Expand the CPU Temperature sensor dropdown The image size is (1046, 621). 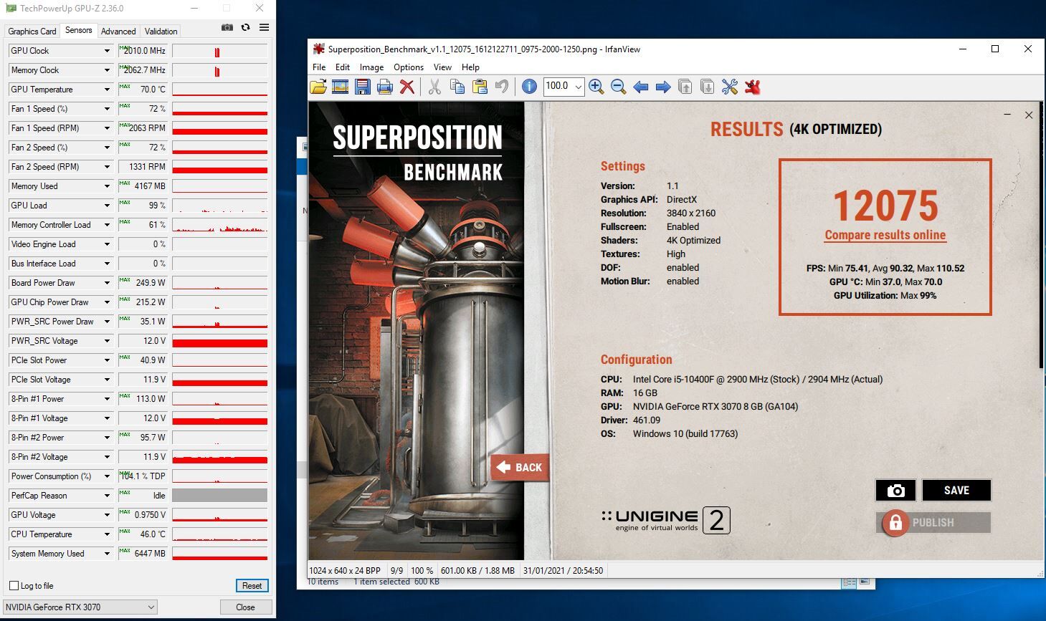coord(107,534)
